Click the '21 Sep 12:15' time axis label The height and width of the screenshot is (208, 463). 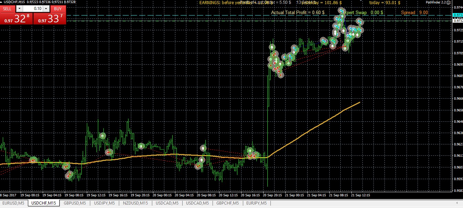coord(361,195)
